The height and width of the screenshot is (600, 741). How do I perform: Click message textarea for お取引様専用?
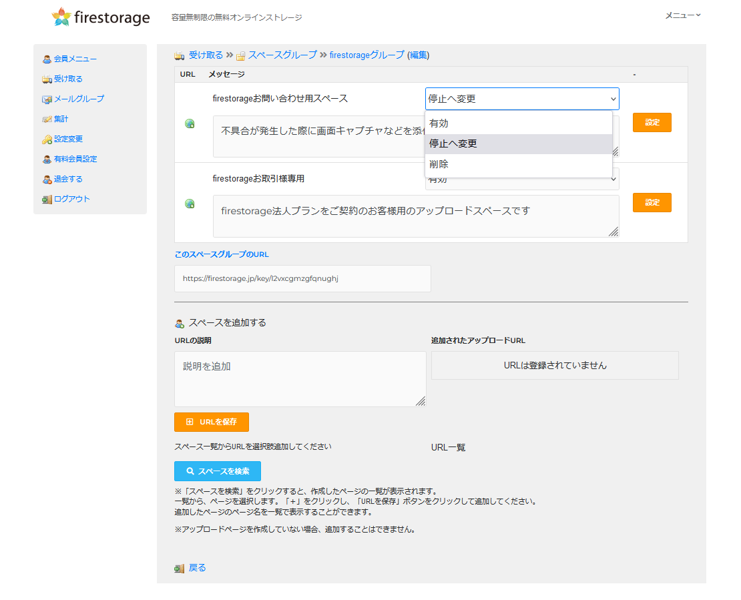[416, 216]
